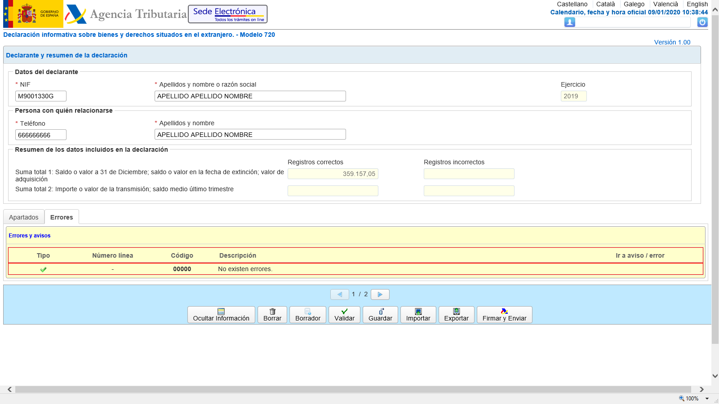Click 'No existen errores.' description text
This screenshot has height=404, width=719.
(x=245, y=269)
